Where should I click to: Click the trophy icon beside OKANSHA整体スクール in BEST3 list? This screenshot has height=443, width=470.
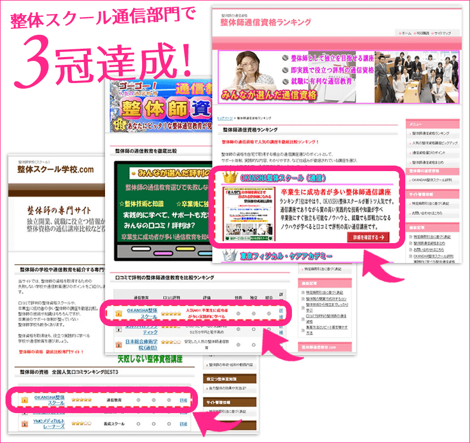click(x=24, y=400)
